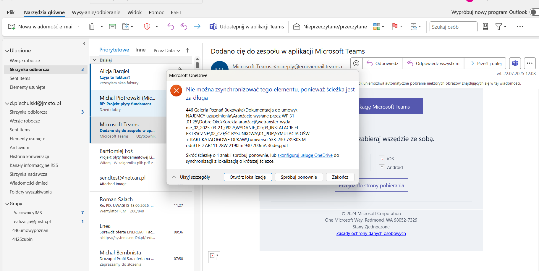Click Zakończ button in the dialog

[340, 177]
